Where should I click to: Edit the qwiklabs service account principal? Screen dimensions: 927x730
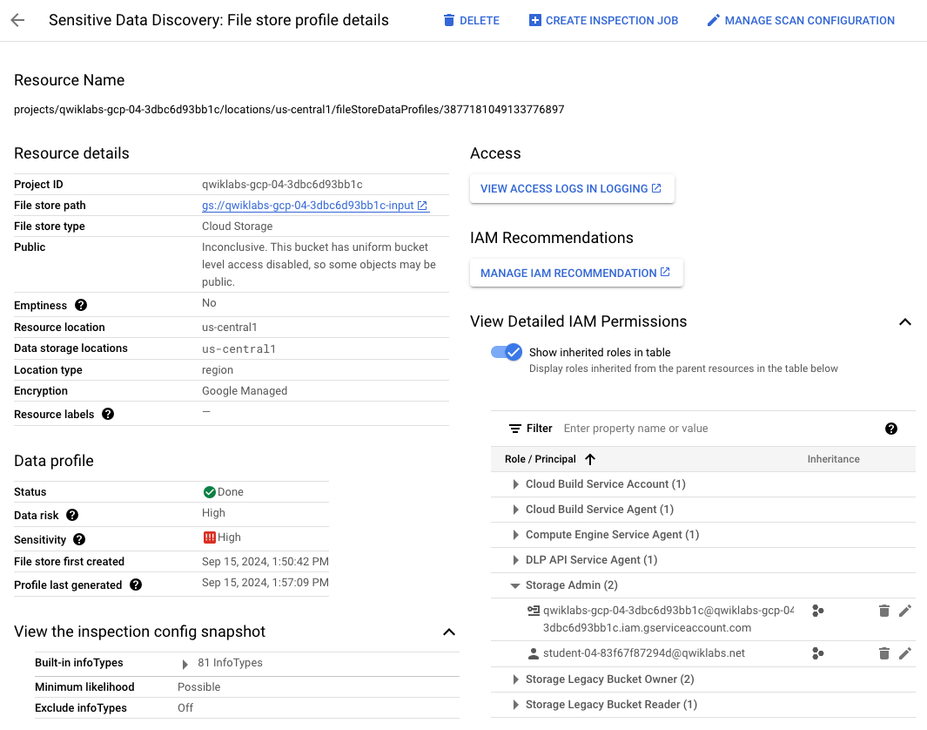[x=905, y=611]
